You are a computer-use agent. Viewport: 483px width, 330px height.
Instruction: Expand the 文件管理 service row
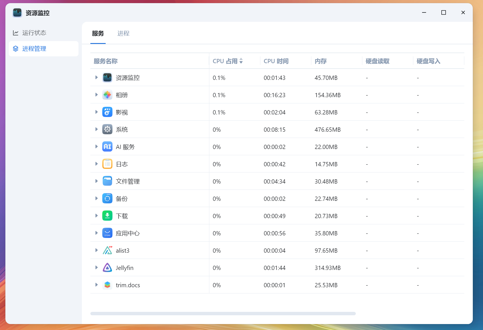[x=97, y=181]
